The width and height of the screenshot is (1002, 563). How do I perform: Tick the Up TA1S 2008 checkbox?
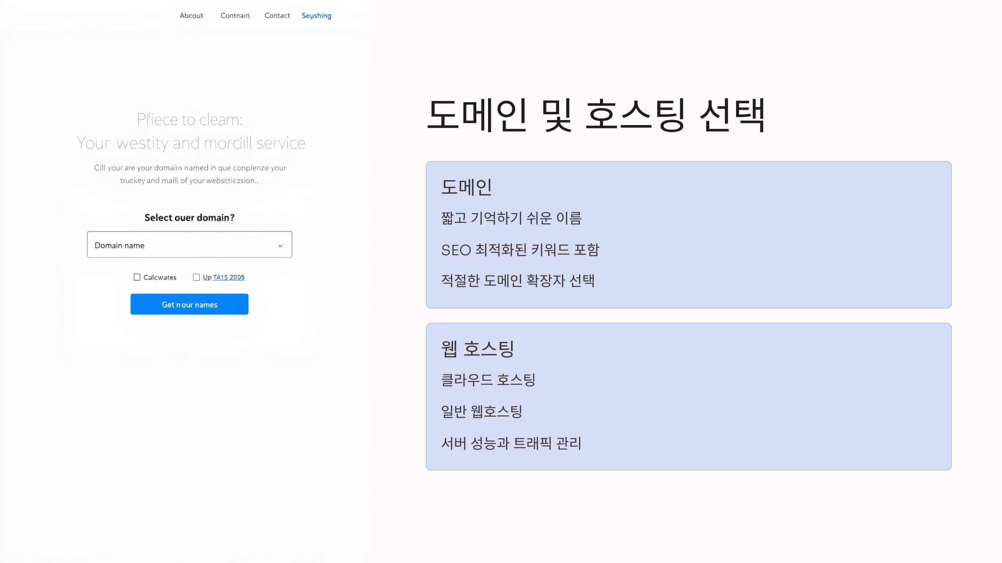coord(196,277)
